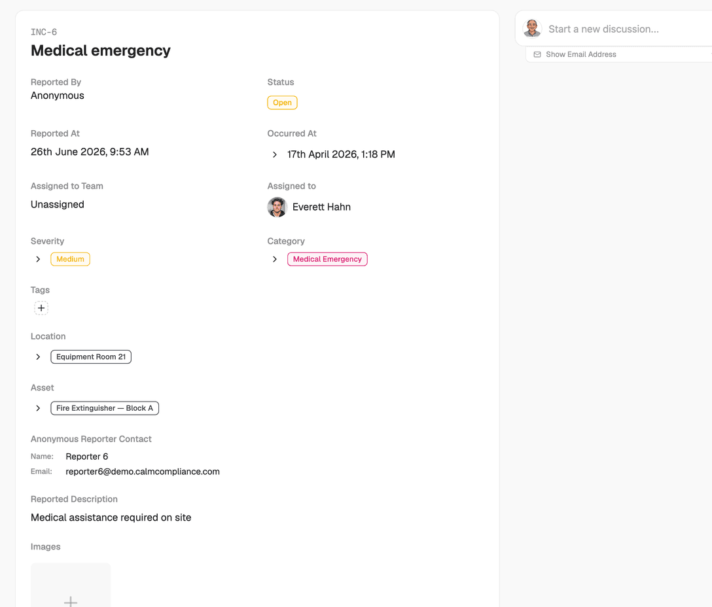The height and width of the screenshot is (607, 712).
Task: Click description Medical assistance required on site
Action: click(111, 517)
